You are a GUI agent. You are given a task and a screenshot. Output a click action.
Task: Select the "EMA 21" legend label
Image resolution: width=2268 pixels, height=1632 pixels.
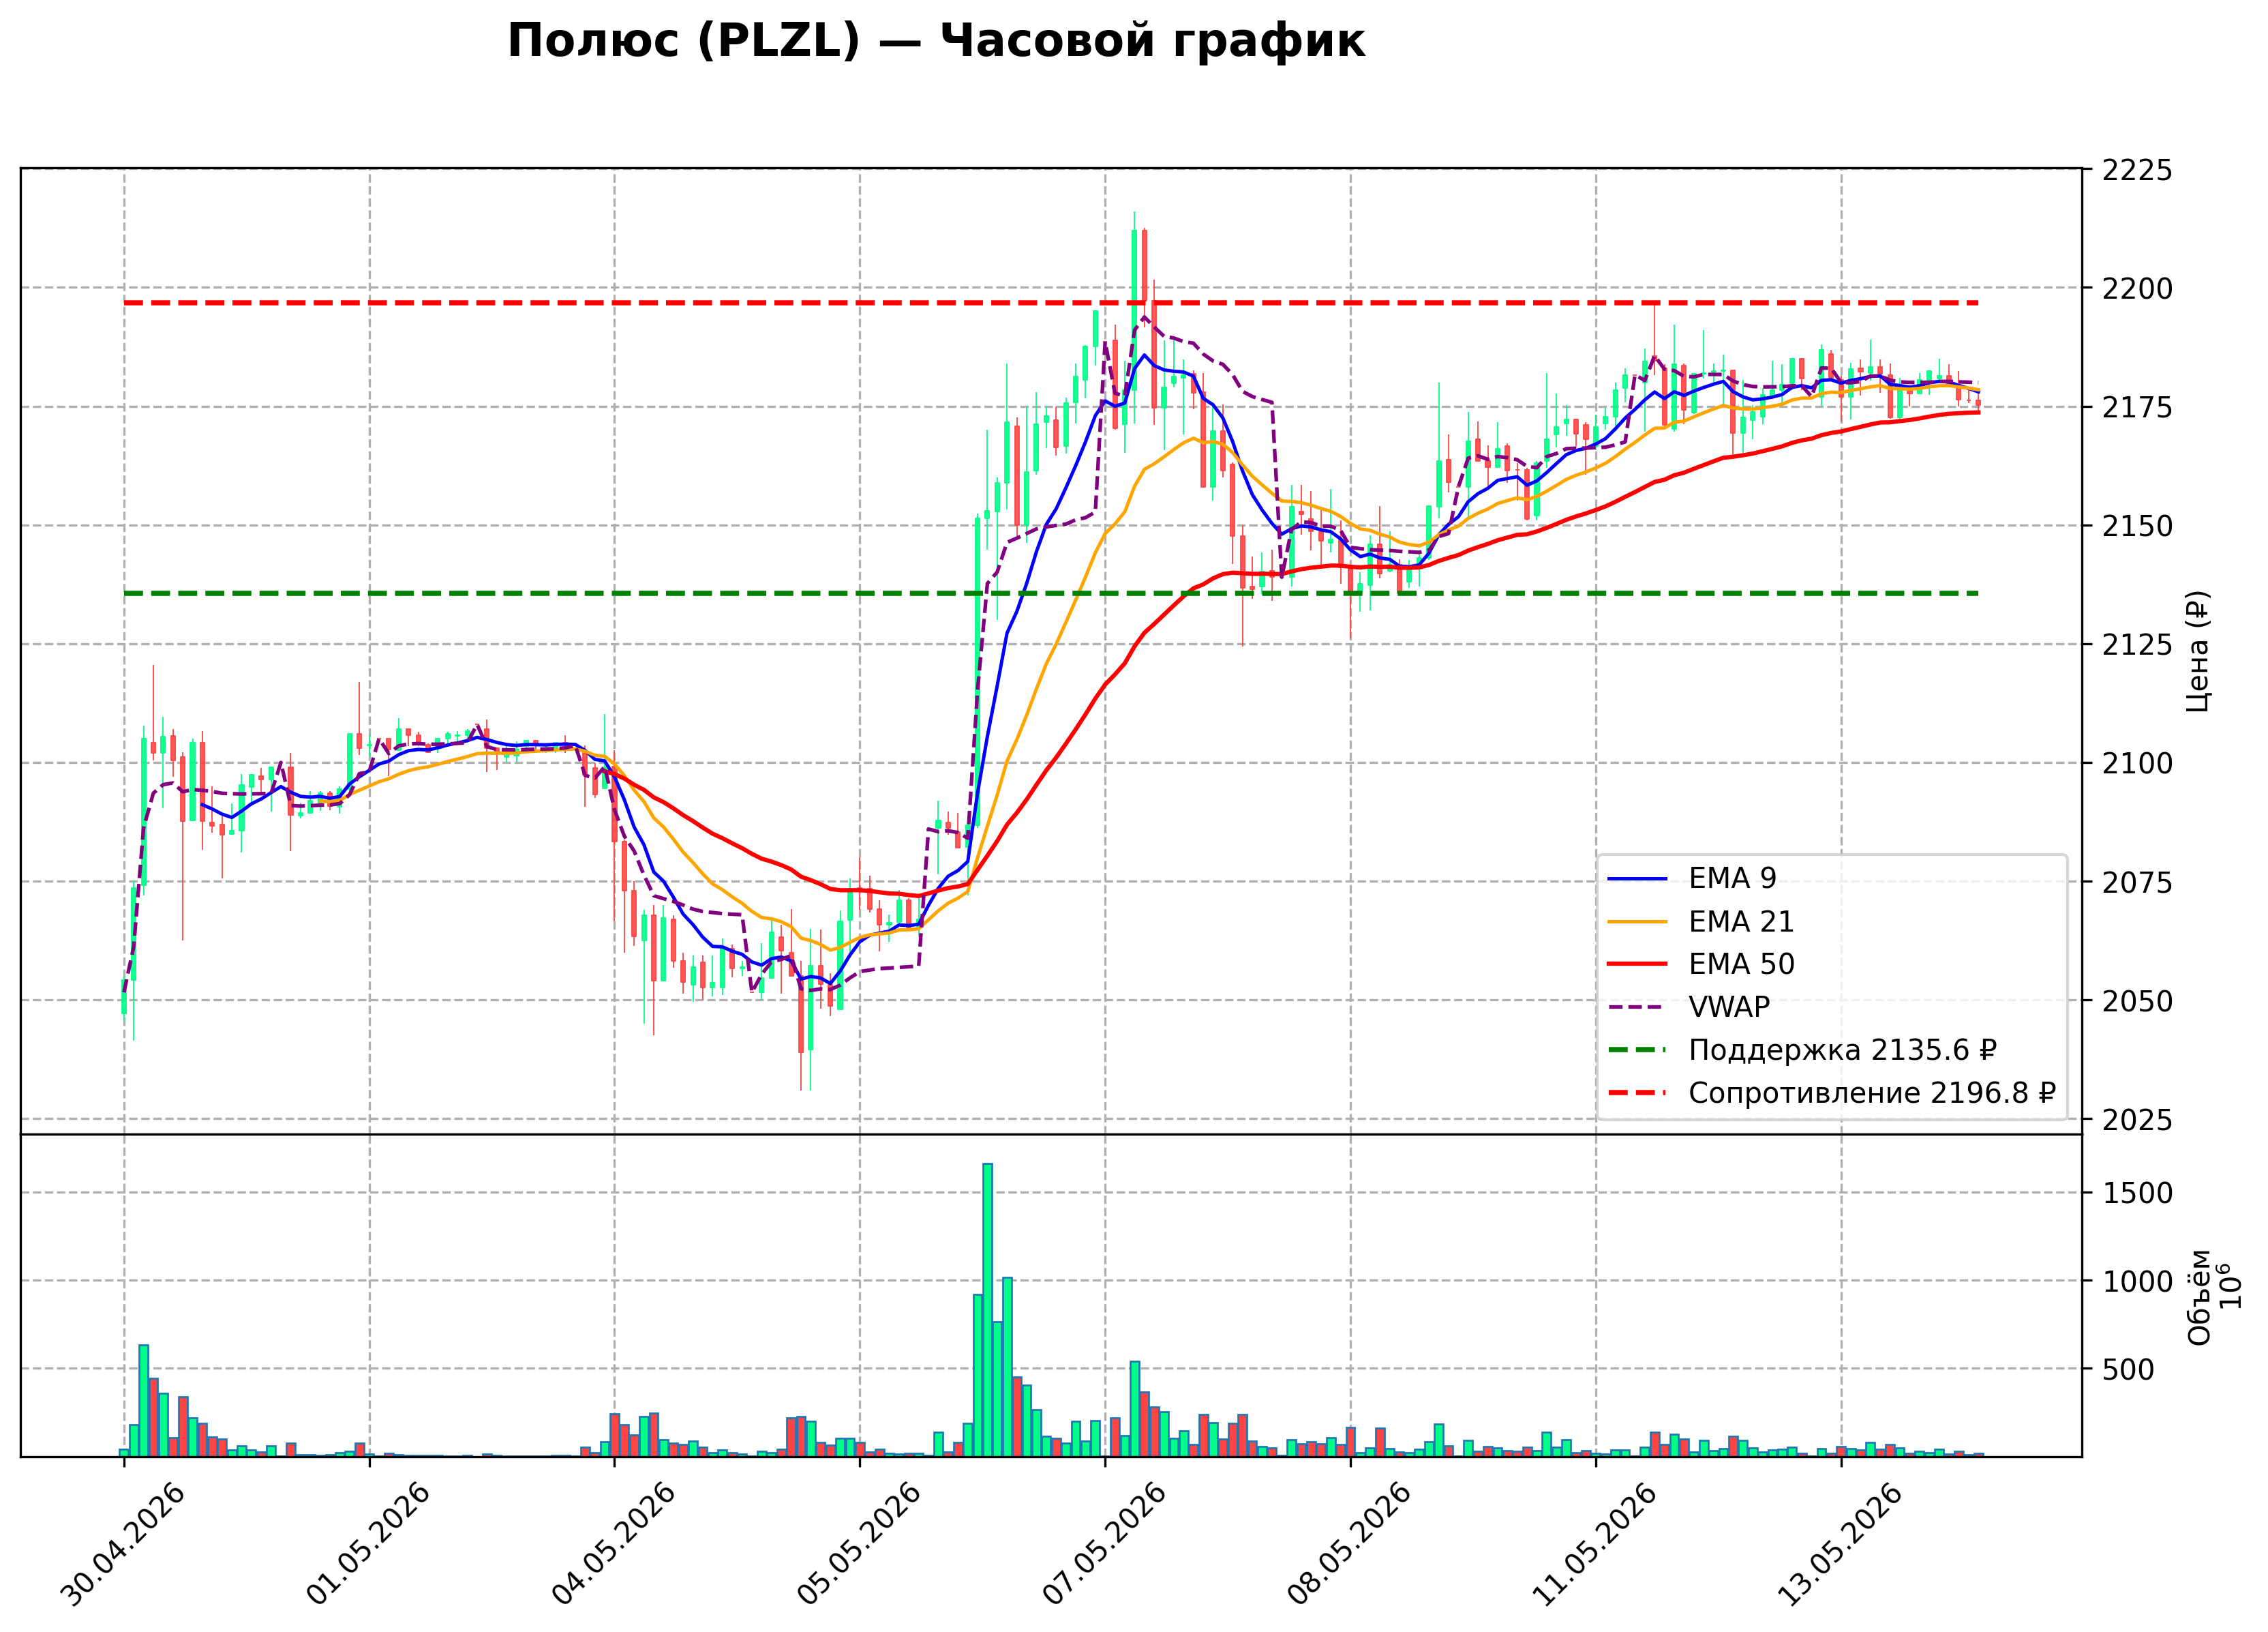tap(1741, 921)
